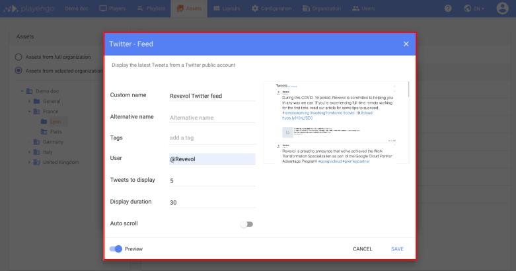Click the France organization icon
Screen dimensions: 516x271
click(x=37, y=112)
